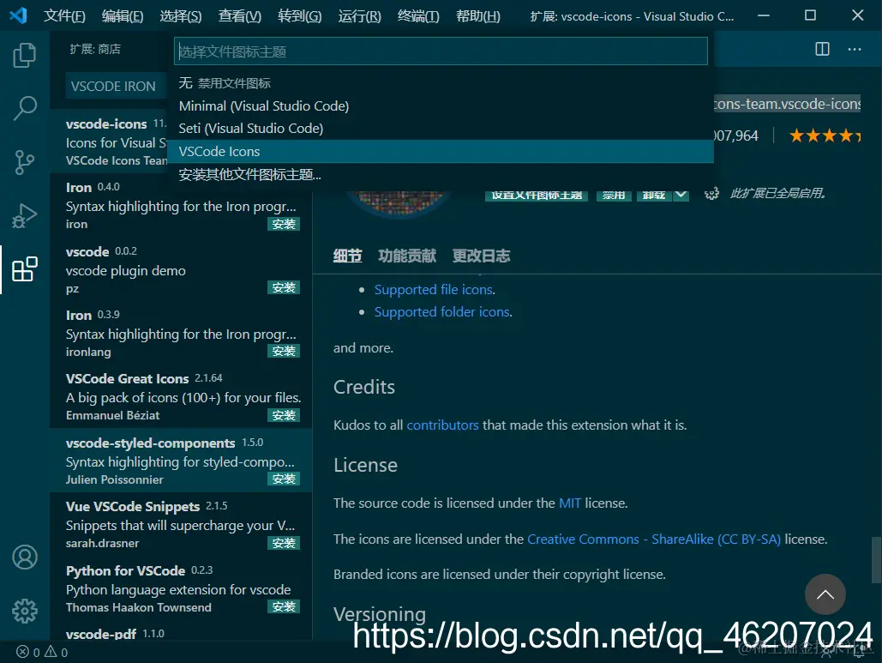Choose Minimal (Visual Studio Code) icon theme
The image size is (882, 663).
(441, 105)
